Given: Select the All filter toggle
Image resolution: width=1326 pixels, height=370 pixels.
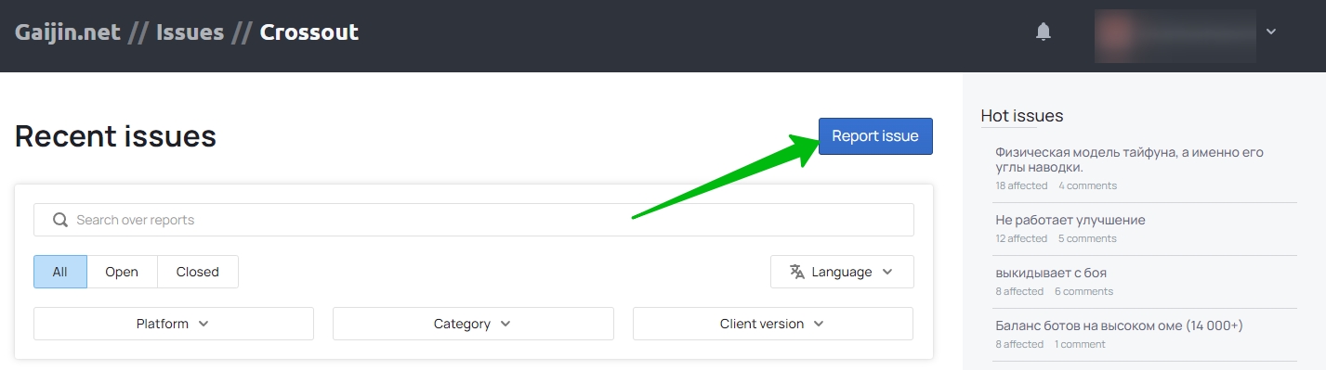Looking at the screenshot, I should [60, 272].
